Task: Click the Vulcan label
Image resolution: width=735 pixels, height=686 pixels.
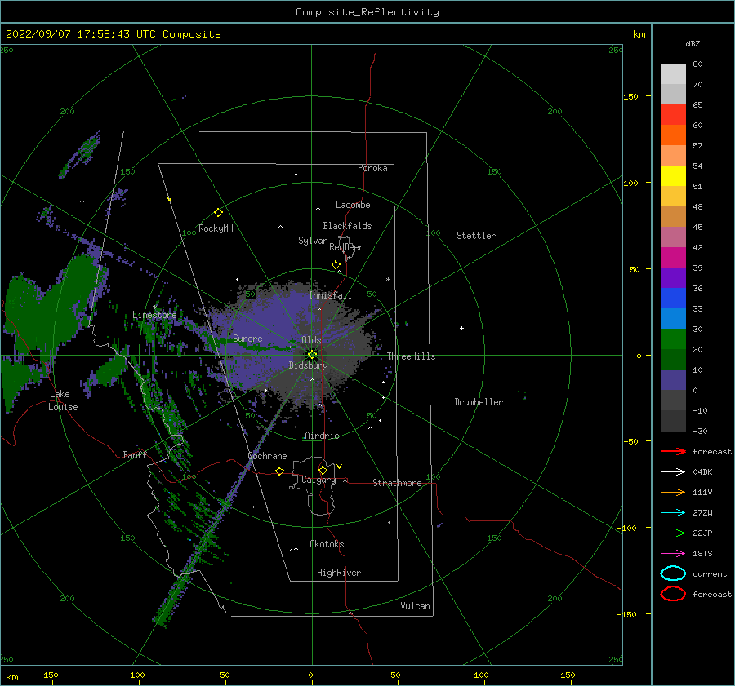Action: tap(416, 606)
